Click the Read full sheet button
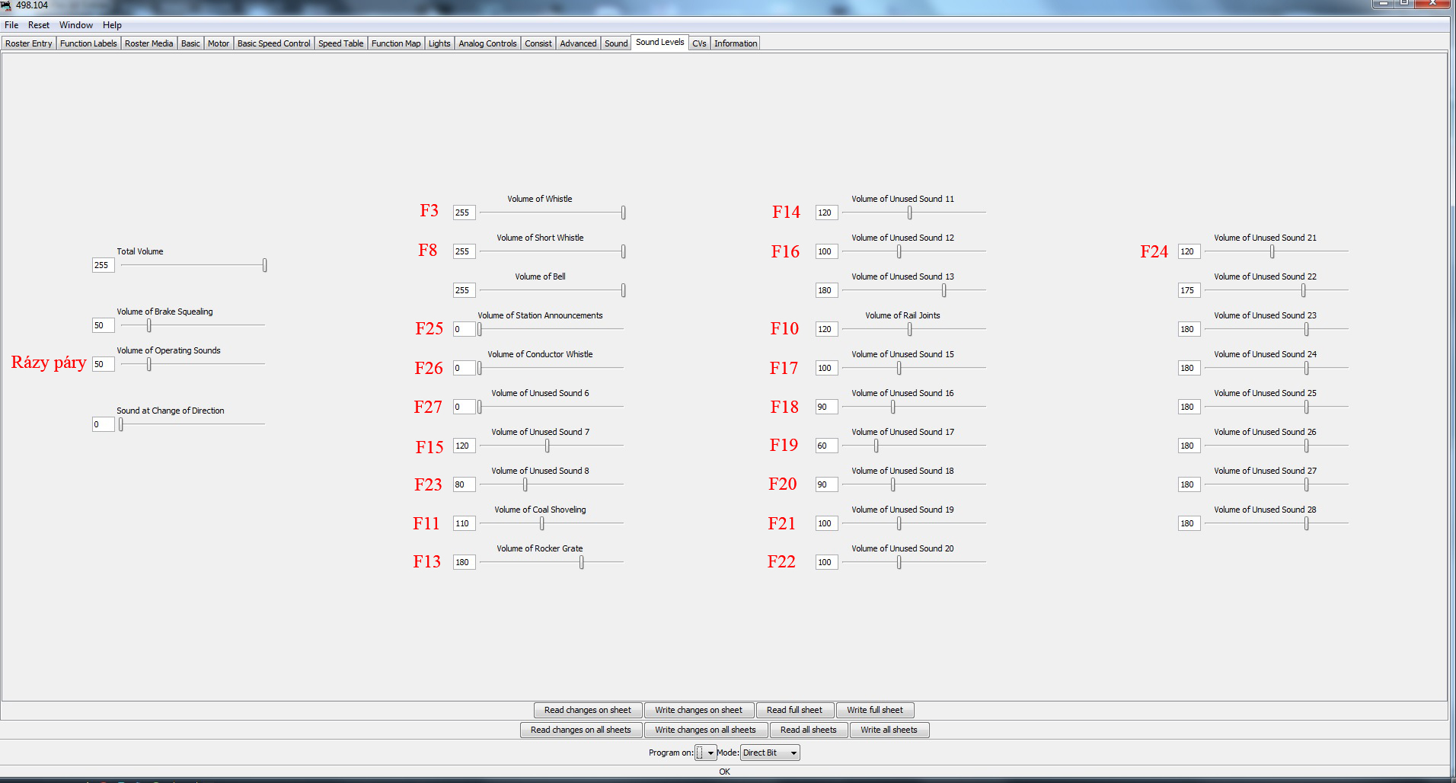This screenshot has width=1456, height=783. coord(794,710)
